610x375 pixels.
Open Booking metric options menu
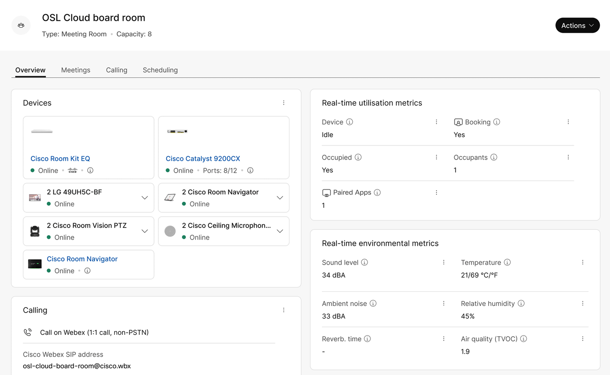[x=568, y=122]
